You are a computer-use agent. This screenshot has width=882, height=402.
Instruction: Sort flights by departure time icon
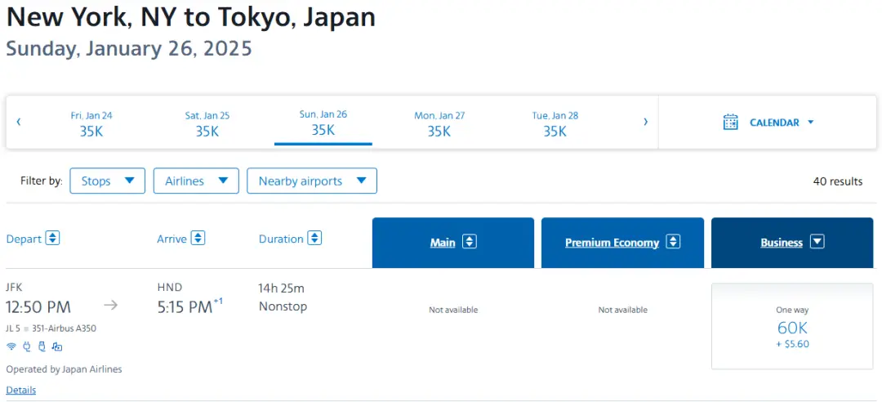(x=53, y=239)
